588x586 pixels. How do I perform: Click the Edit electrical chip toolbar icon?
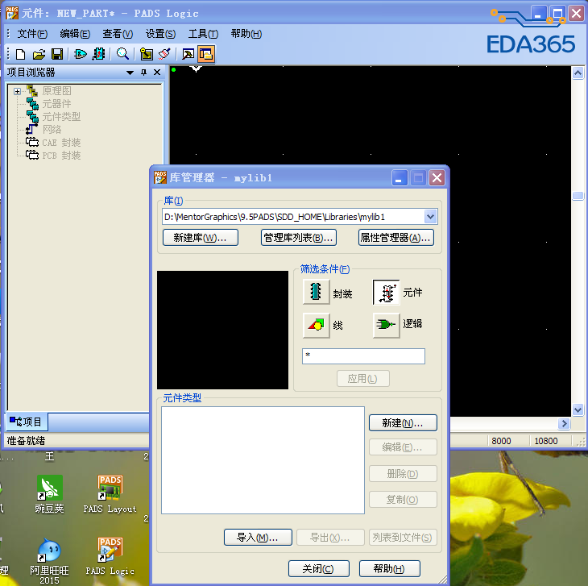(98, 54)
